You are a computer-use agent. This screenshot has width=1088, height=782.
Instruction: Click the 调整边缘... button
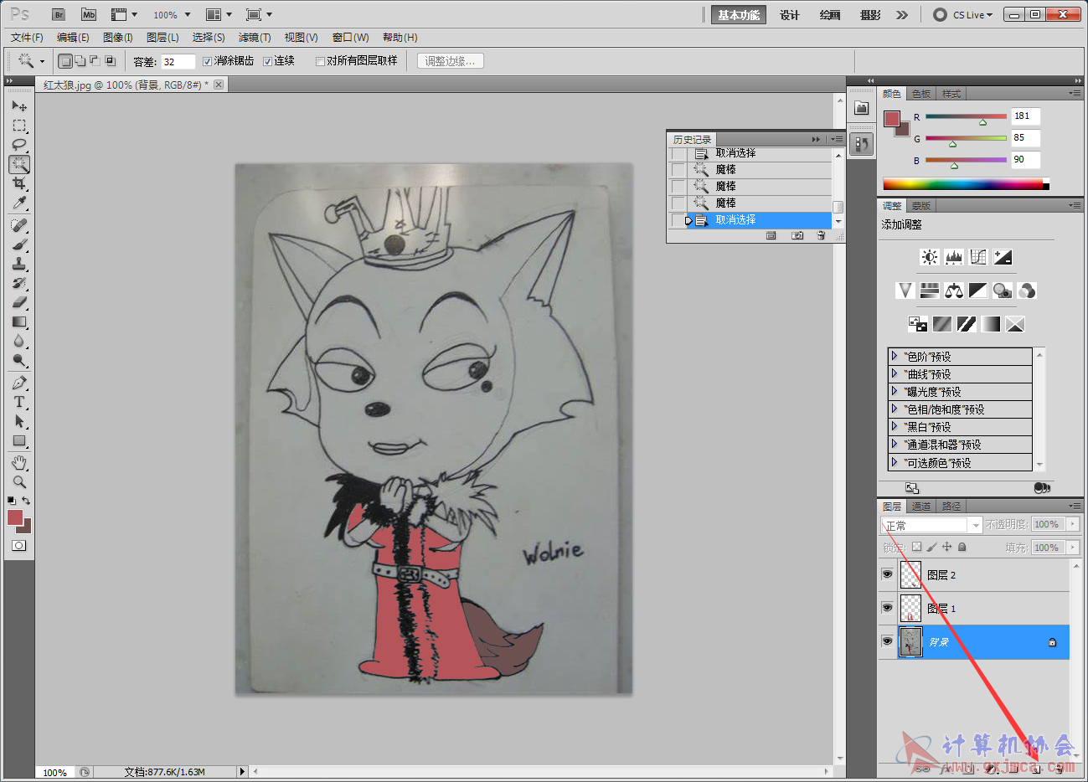451,61
